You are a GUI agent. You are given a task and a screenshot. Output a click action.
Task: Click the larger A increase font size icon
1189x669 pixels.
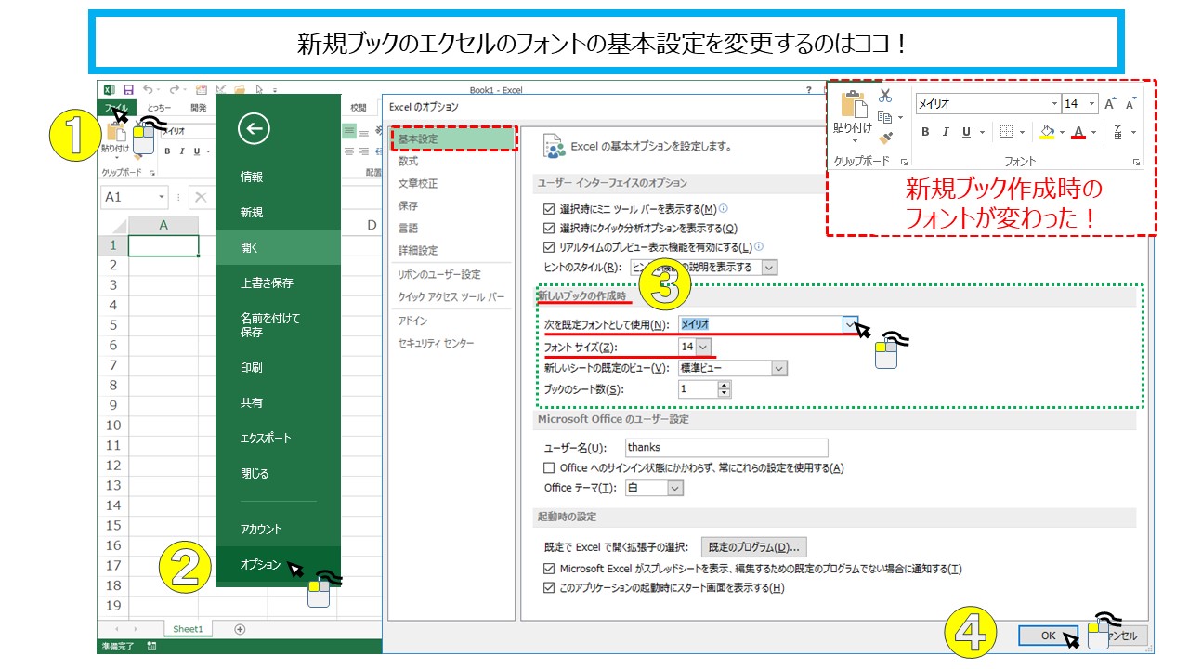(x=1109, y=104)
